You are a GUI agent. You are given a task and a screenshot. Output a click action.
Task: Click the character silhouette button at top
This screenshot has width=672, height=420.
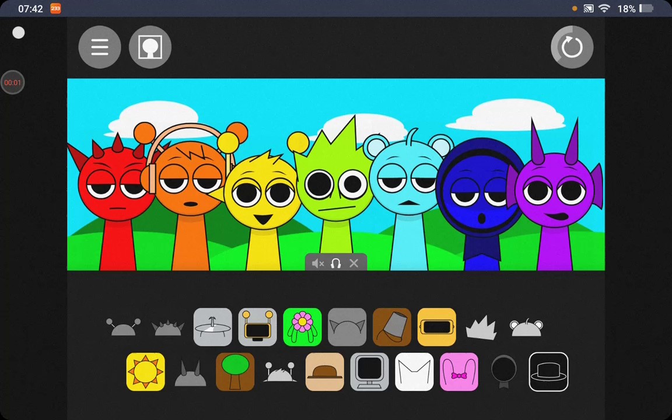click(x=150, y=47)
